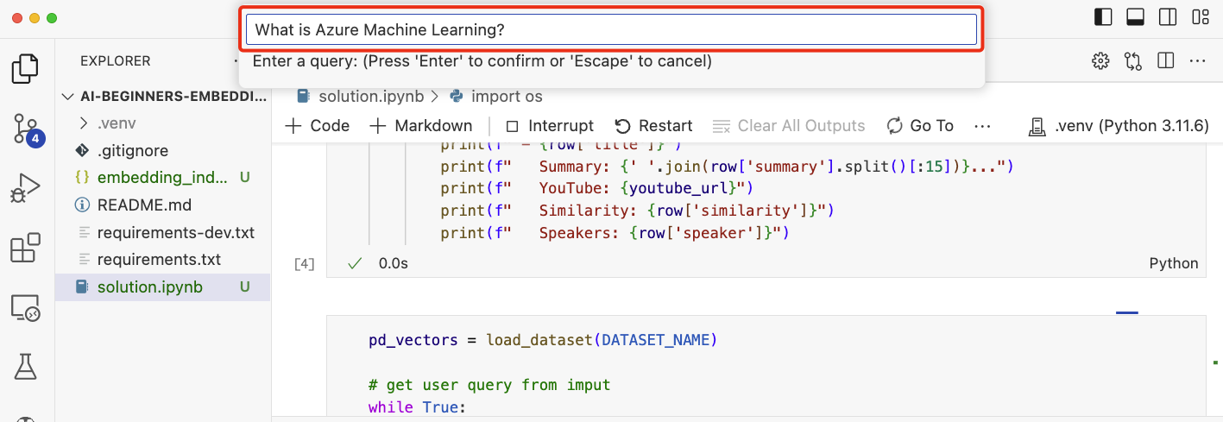Open Source Control view with 4 badge

point(26,129)
